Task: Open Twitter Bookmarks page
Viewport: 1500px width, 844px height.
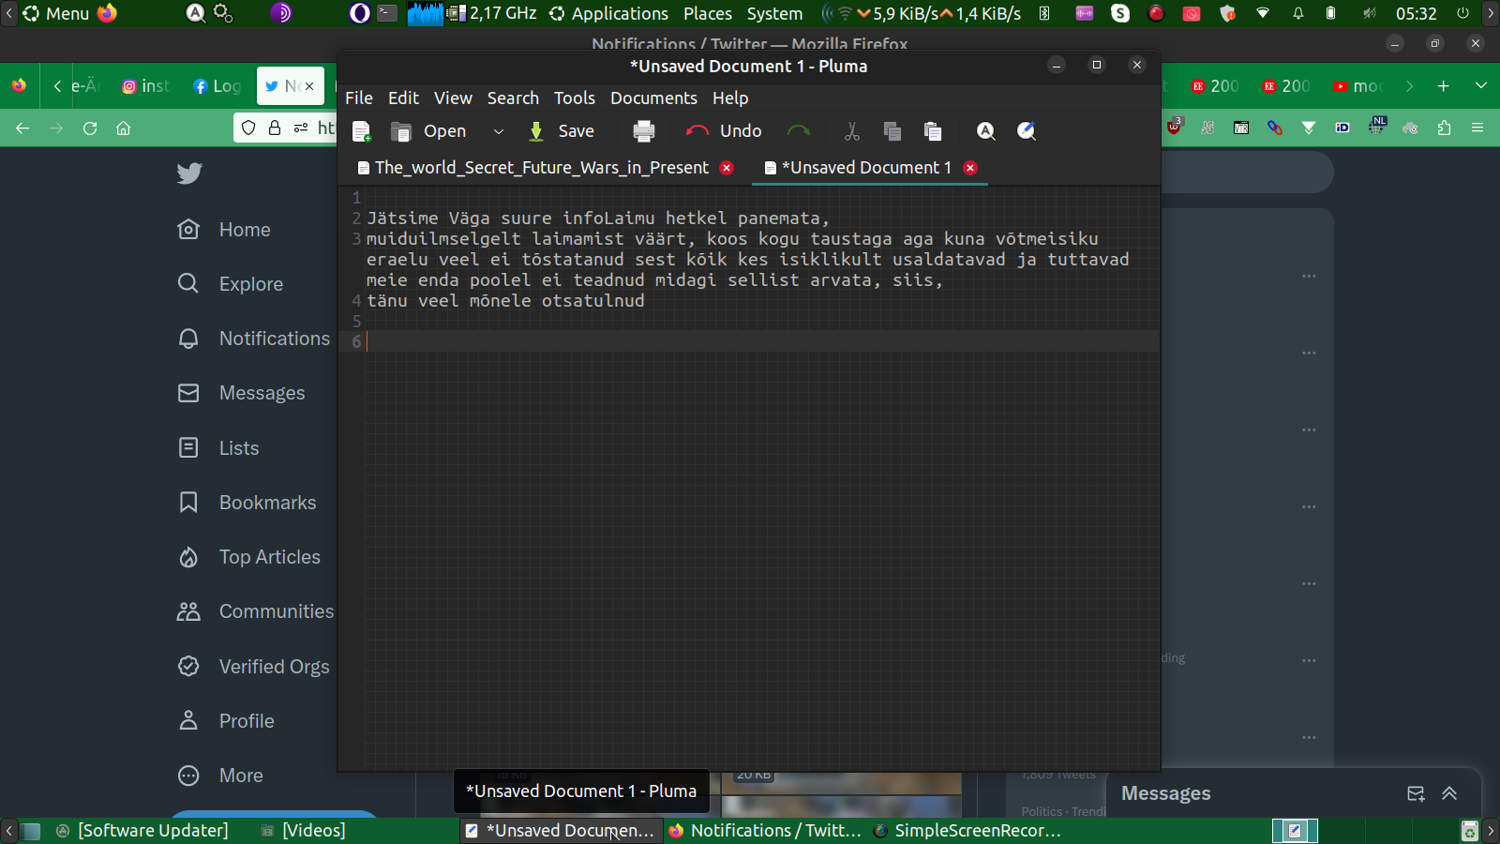Action: pyautogui.click(x=247, y=503)
